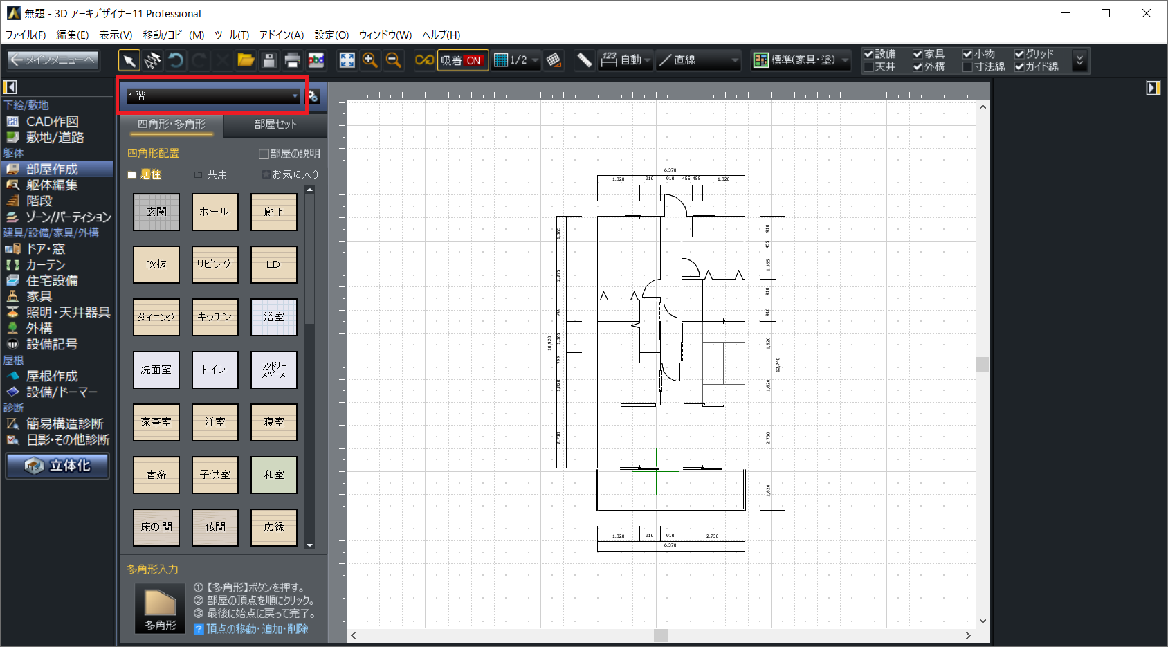Open the ツール(T) menu
Viewport: 1168px width, 647px height.
pos(231,35)
